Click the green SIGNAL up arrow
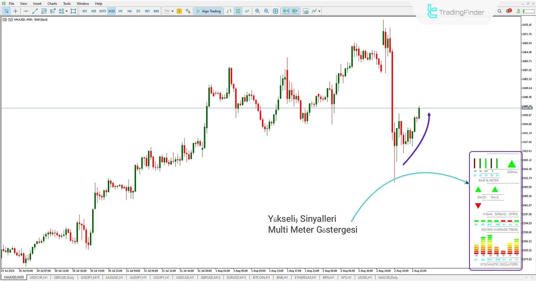 coord(511,164)
